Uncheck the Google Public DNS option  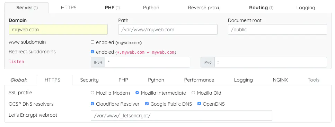tap(147, 104)
